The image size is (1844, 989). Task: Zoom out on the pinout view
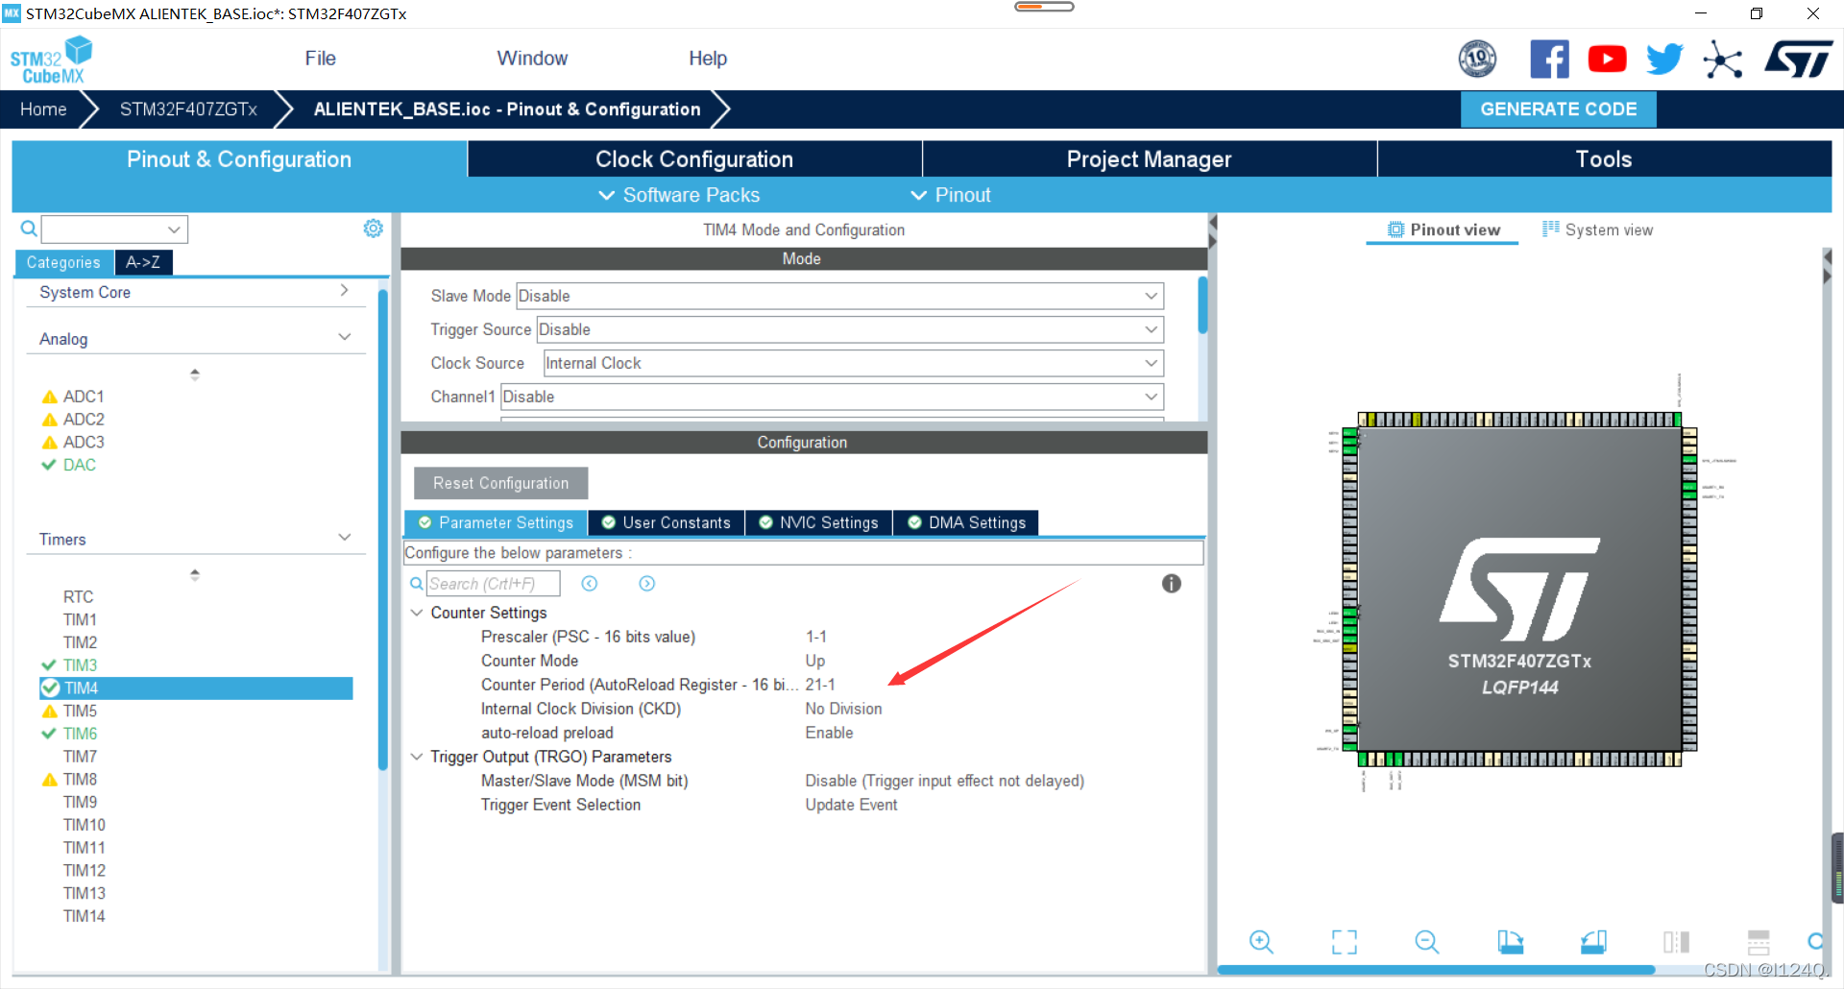coord(1427,942)
